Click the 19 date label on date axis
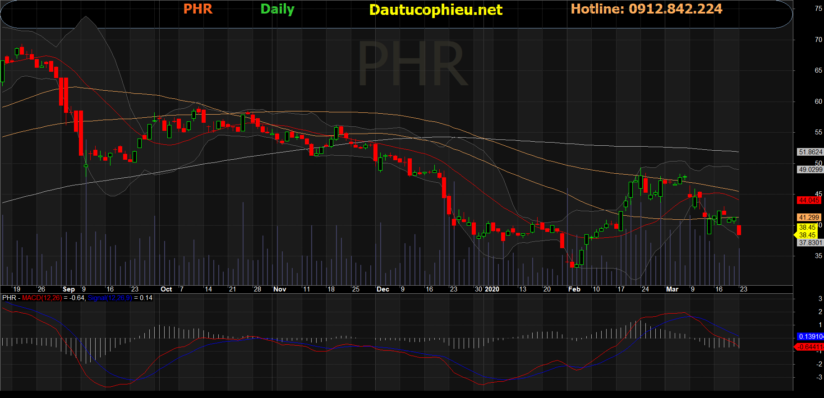824x398 pixels. [17, 289]
